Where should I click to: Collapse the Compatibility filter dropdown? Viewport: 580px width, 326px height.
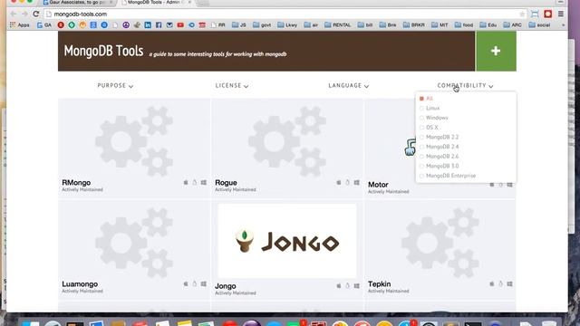coord(465,85)
